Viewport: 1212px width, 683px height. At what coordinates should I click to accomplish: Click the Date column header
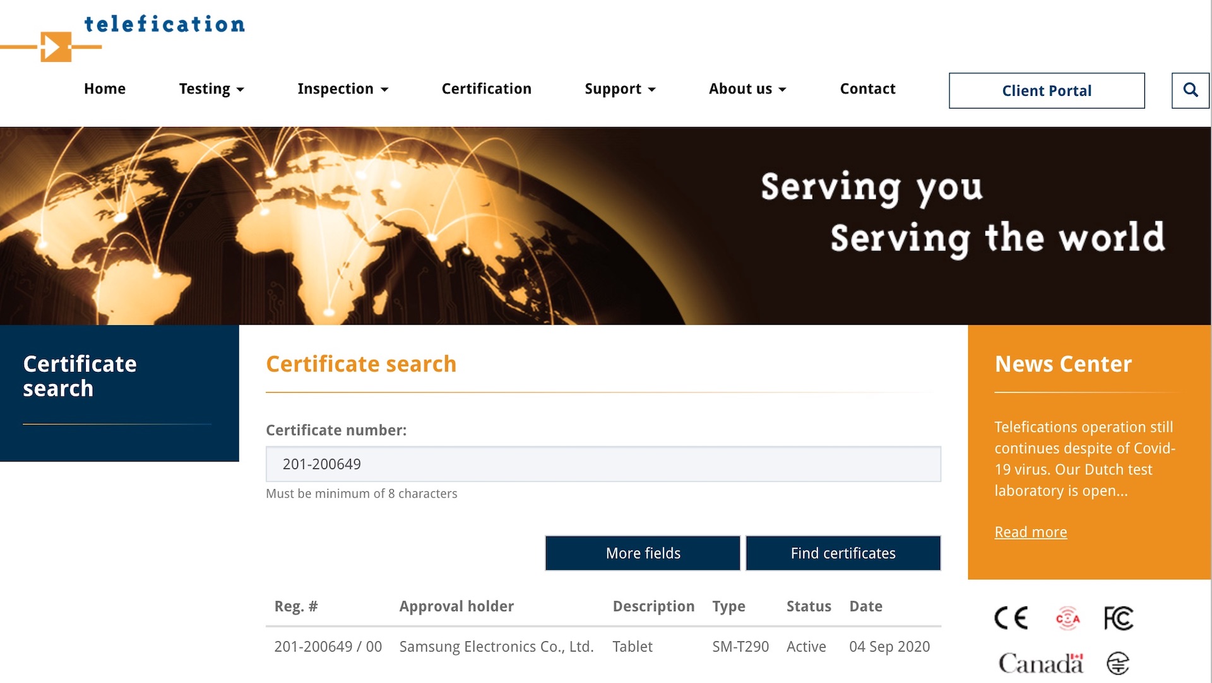[x=866, y=607]
